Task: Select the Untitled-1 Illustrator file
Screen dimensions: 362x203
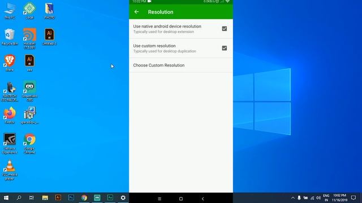Action: point(49,37)
